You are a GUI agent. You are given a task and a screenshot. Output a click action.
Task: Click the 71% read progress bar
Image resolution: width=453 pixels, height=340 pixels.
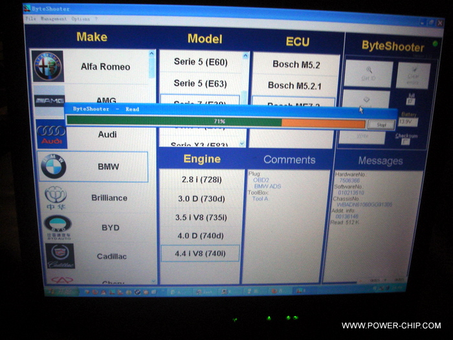click(215, 122)
